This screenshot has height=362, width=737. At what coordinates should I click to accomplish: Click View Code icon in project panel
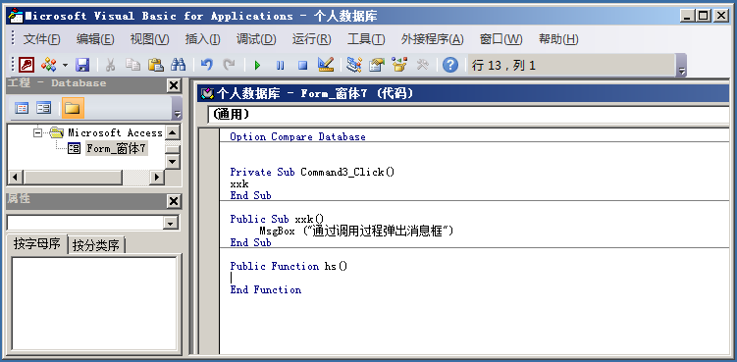click(22, 108)
